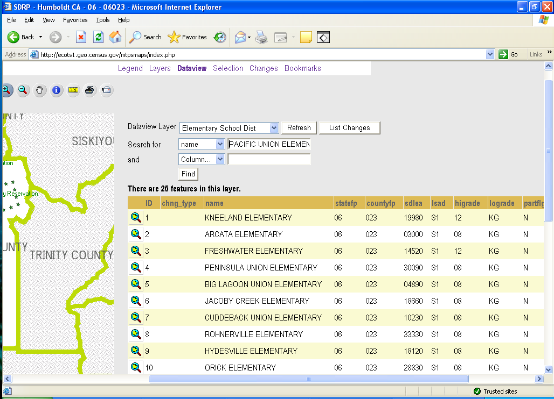Image resolution: width=554 pixels, height=399 pixels.
Task: Zoom to BIG LAGOON UNION ELEMENTARY feature
Action: pyautogui.click(x=135, y=284)
